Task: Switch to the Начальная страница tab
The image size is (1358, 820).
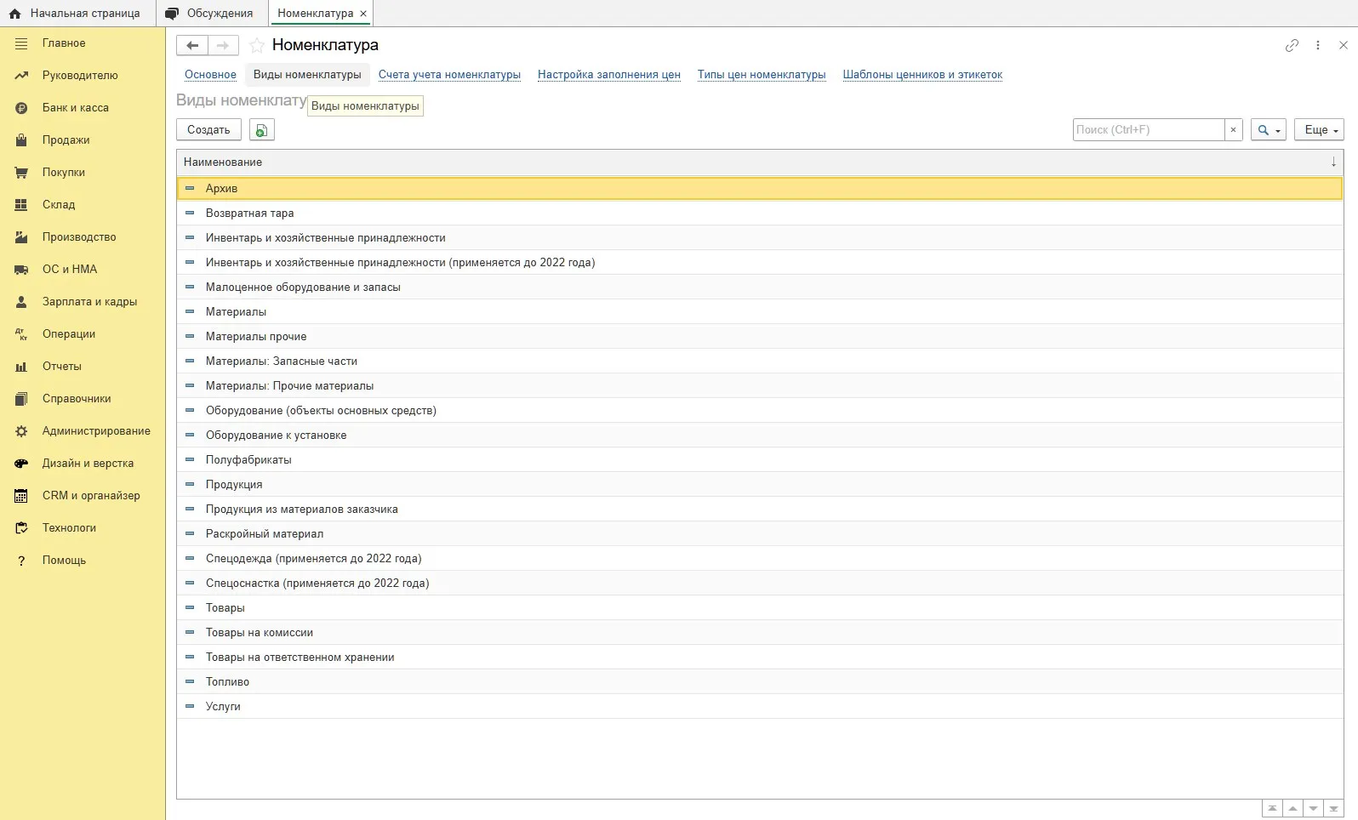Action: [x=77, y=13]
